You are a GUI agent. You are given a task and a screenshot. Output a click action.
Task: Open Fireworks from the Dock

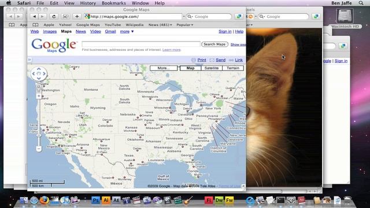tap(230, 200)
